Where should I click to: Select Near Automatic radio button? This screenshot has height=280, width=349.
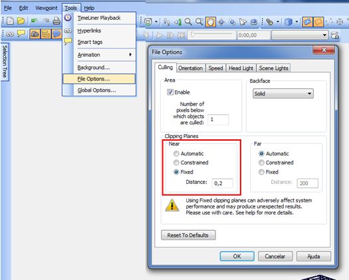point(176,153)
